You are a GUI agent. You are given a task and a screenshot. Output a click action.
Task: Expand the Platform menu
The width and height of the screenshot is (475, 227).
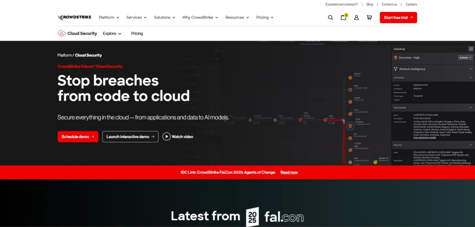click(109, 18)
